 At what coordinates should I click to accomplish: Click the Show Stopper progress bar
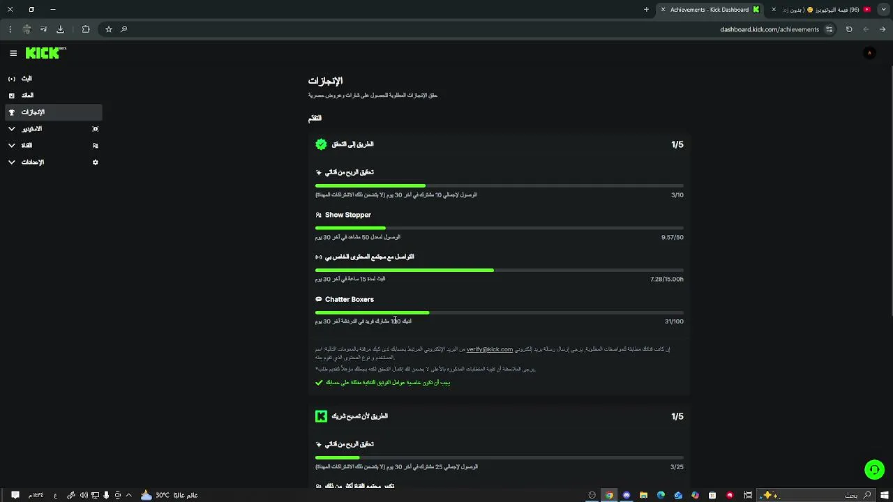click(500, 228)
